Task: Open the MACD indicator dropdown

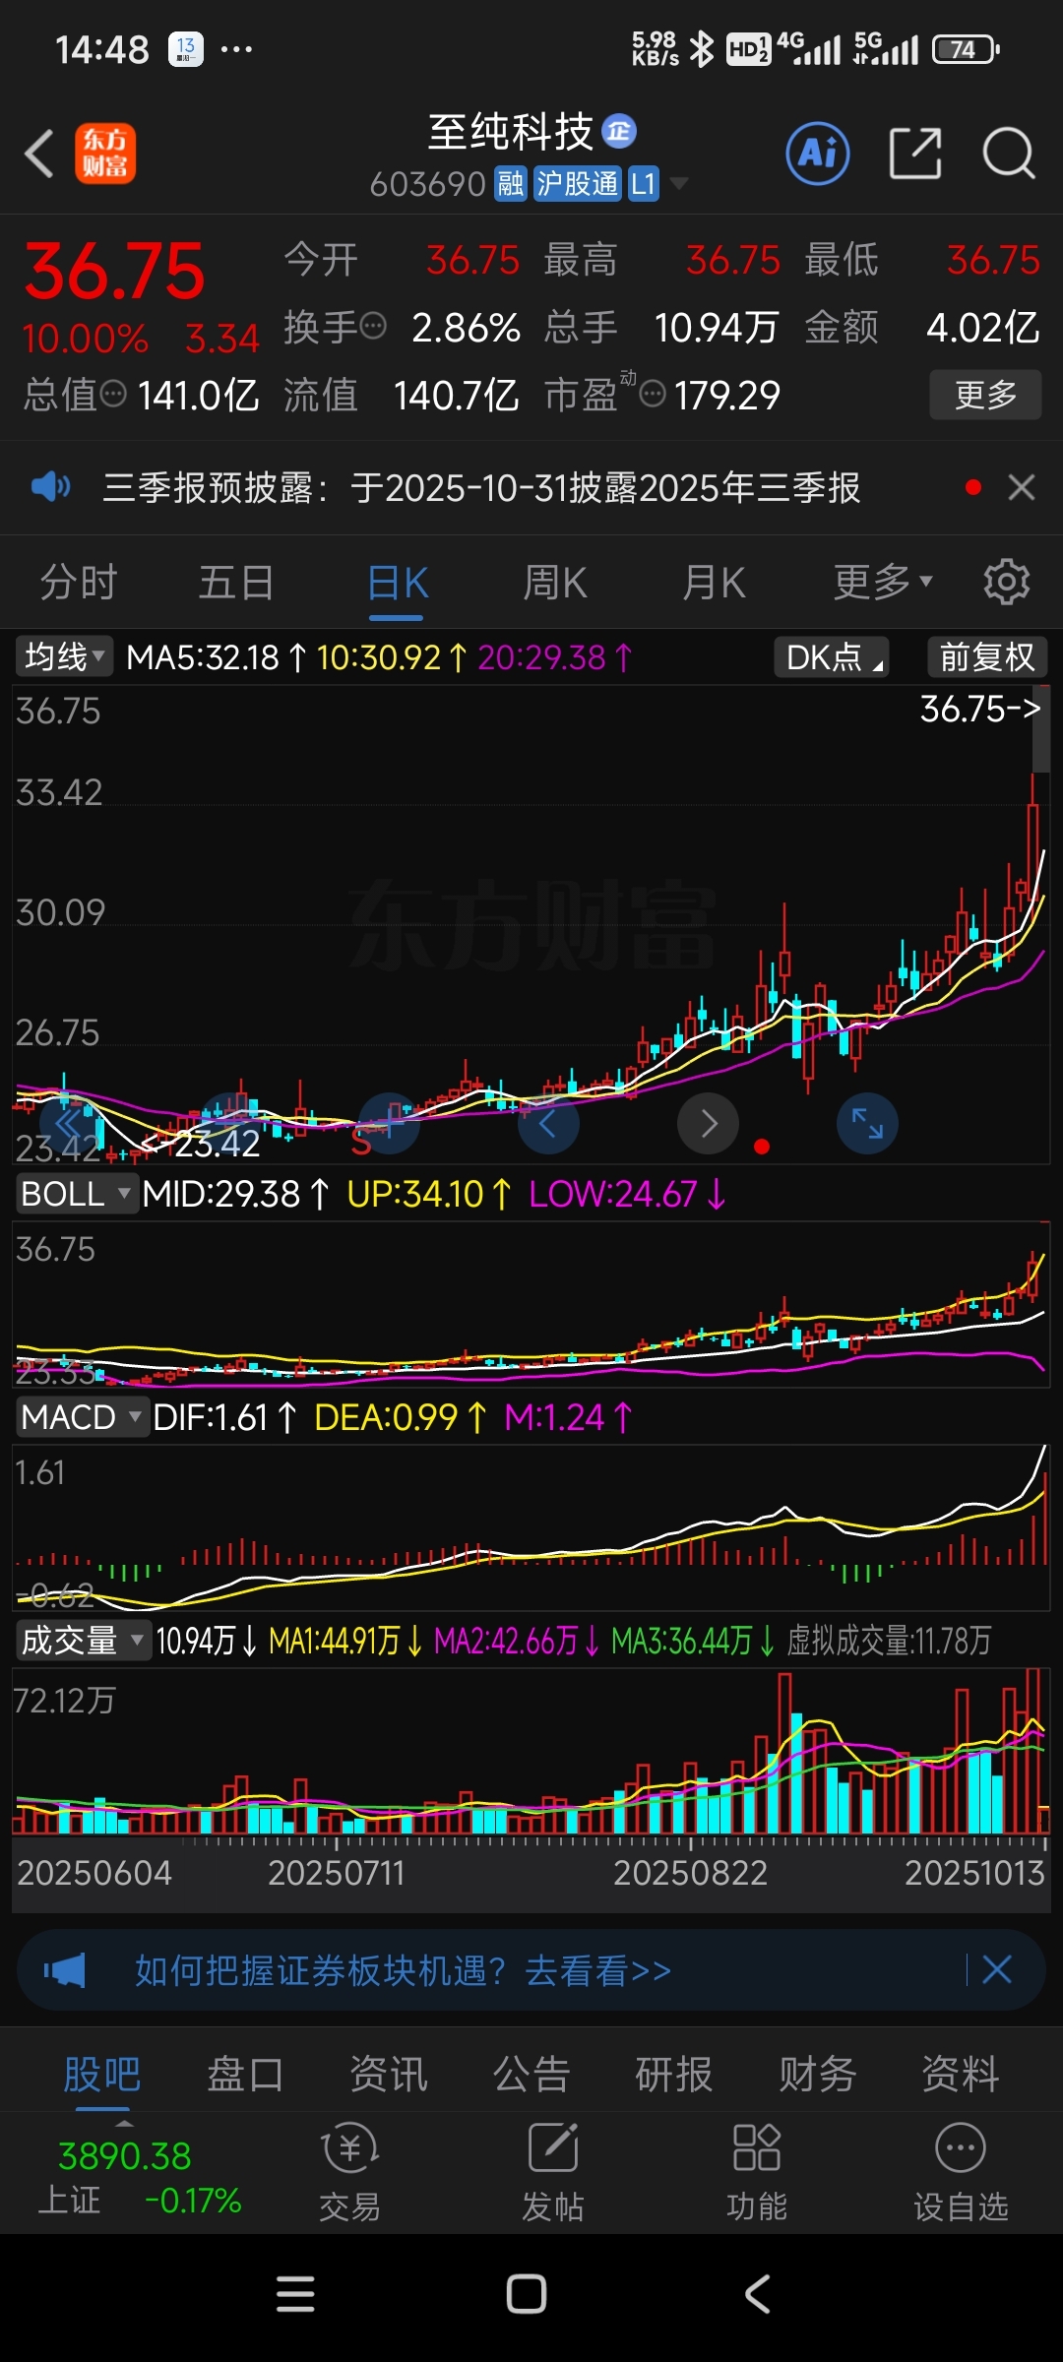Action: tap(83, 1417)
